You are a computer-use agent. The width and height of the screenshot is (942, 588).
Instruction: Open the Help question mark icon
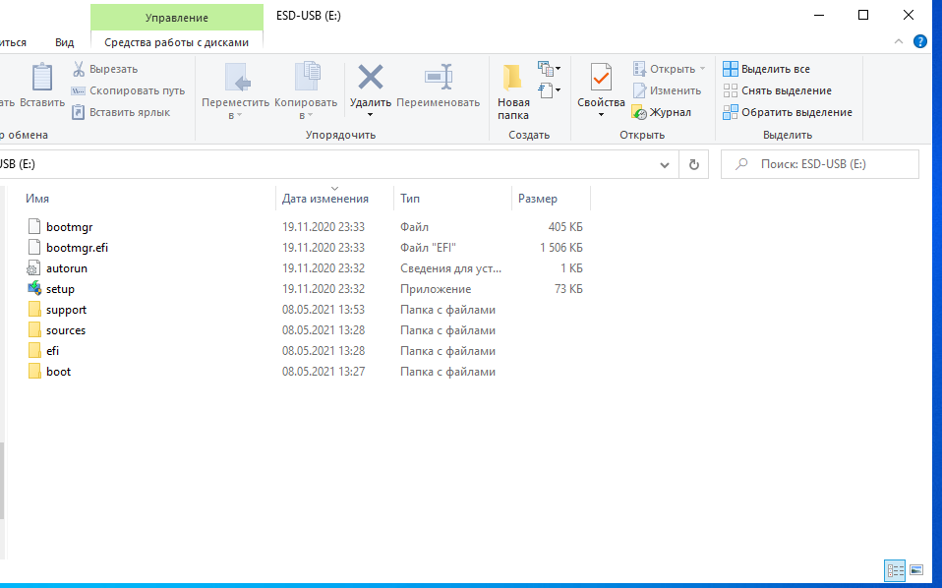pyautogui.click(x=920, y=42)
